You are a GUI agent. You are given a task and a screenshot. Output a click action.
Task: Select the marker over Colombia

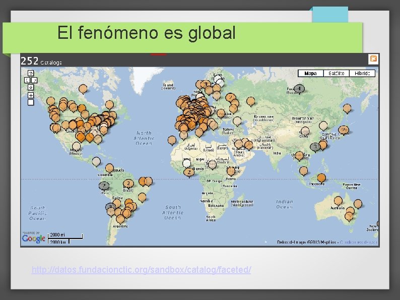point(109,168)
